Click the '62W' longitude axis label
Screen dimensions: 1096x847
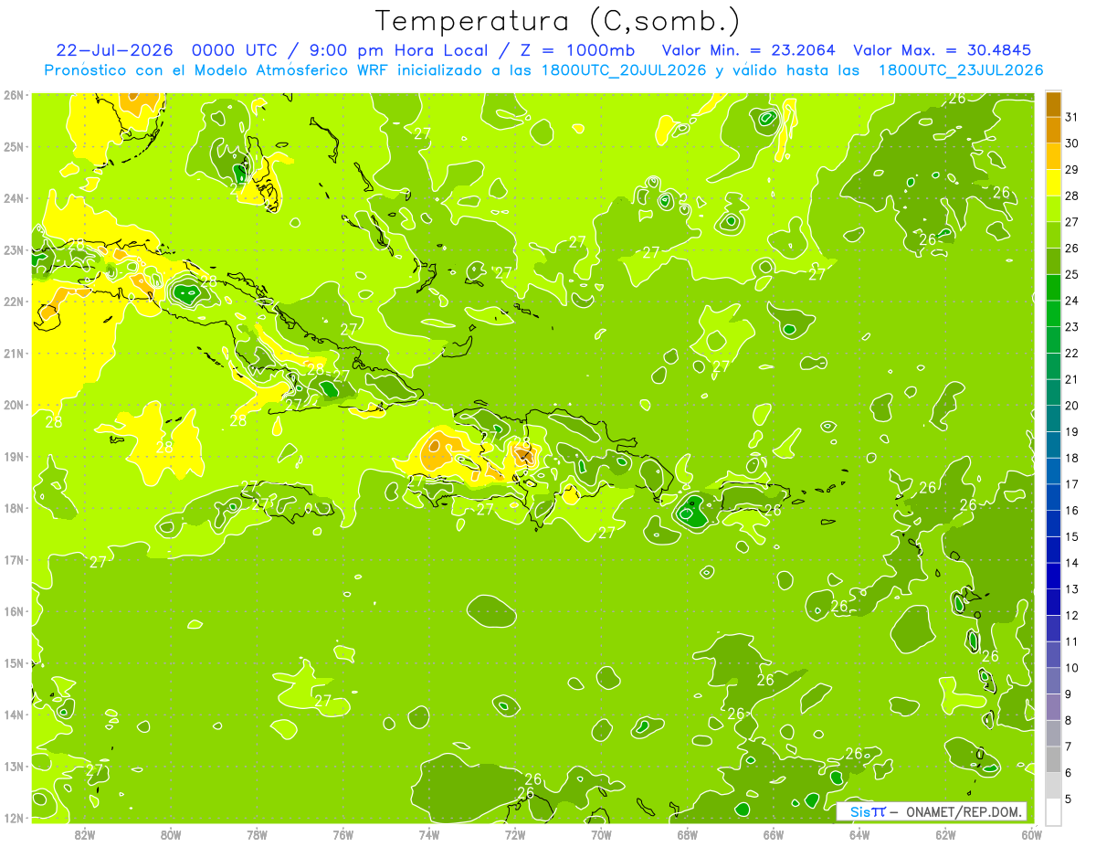(x=945, y=834)
